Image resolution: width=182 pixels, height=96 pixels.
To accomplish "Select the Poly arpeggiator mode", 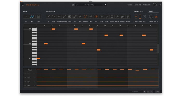I will click(x=75, y=17).
